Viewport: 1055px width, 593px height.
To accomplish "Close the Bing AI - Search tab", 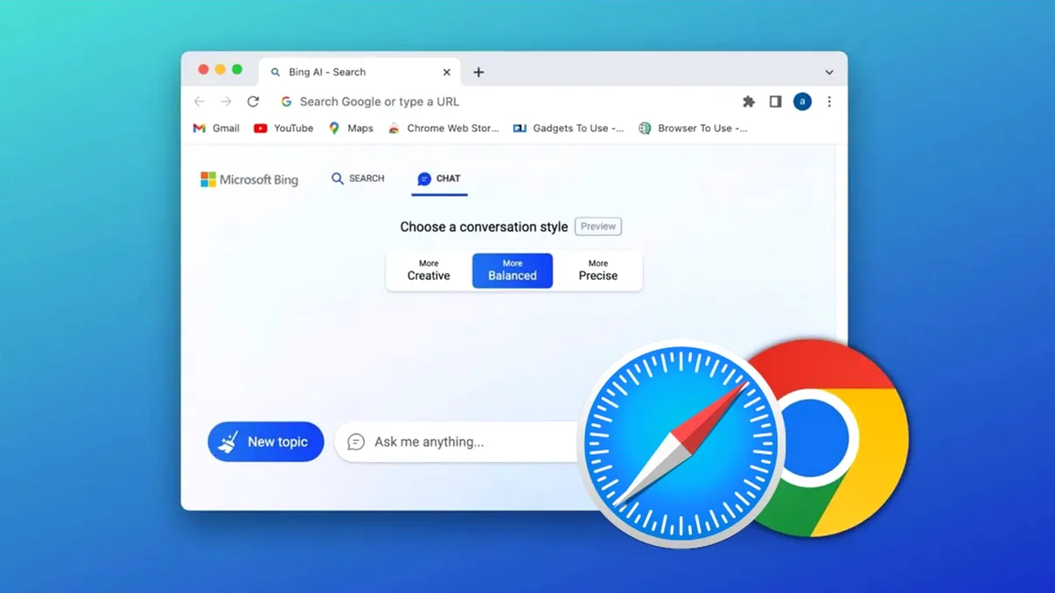I will pyautogui.click(x=447, y=73).
